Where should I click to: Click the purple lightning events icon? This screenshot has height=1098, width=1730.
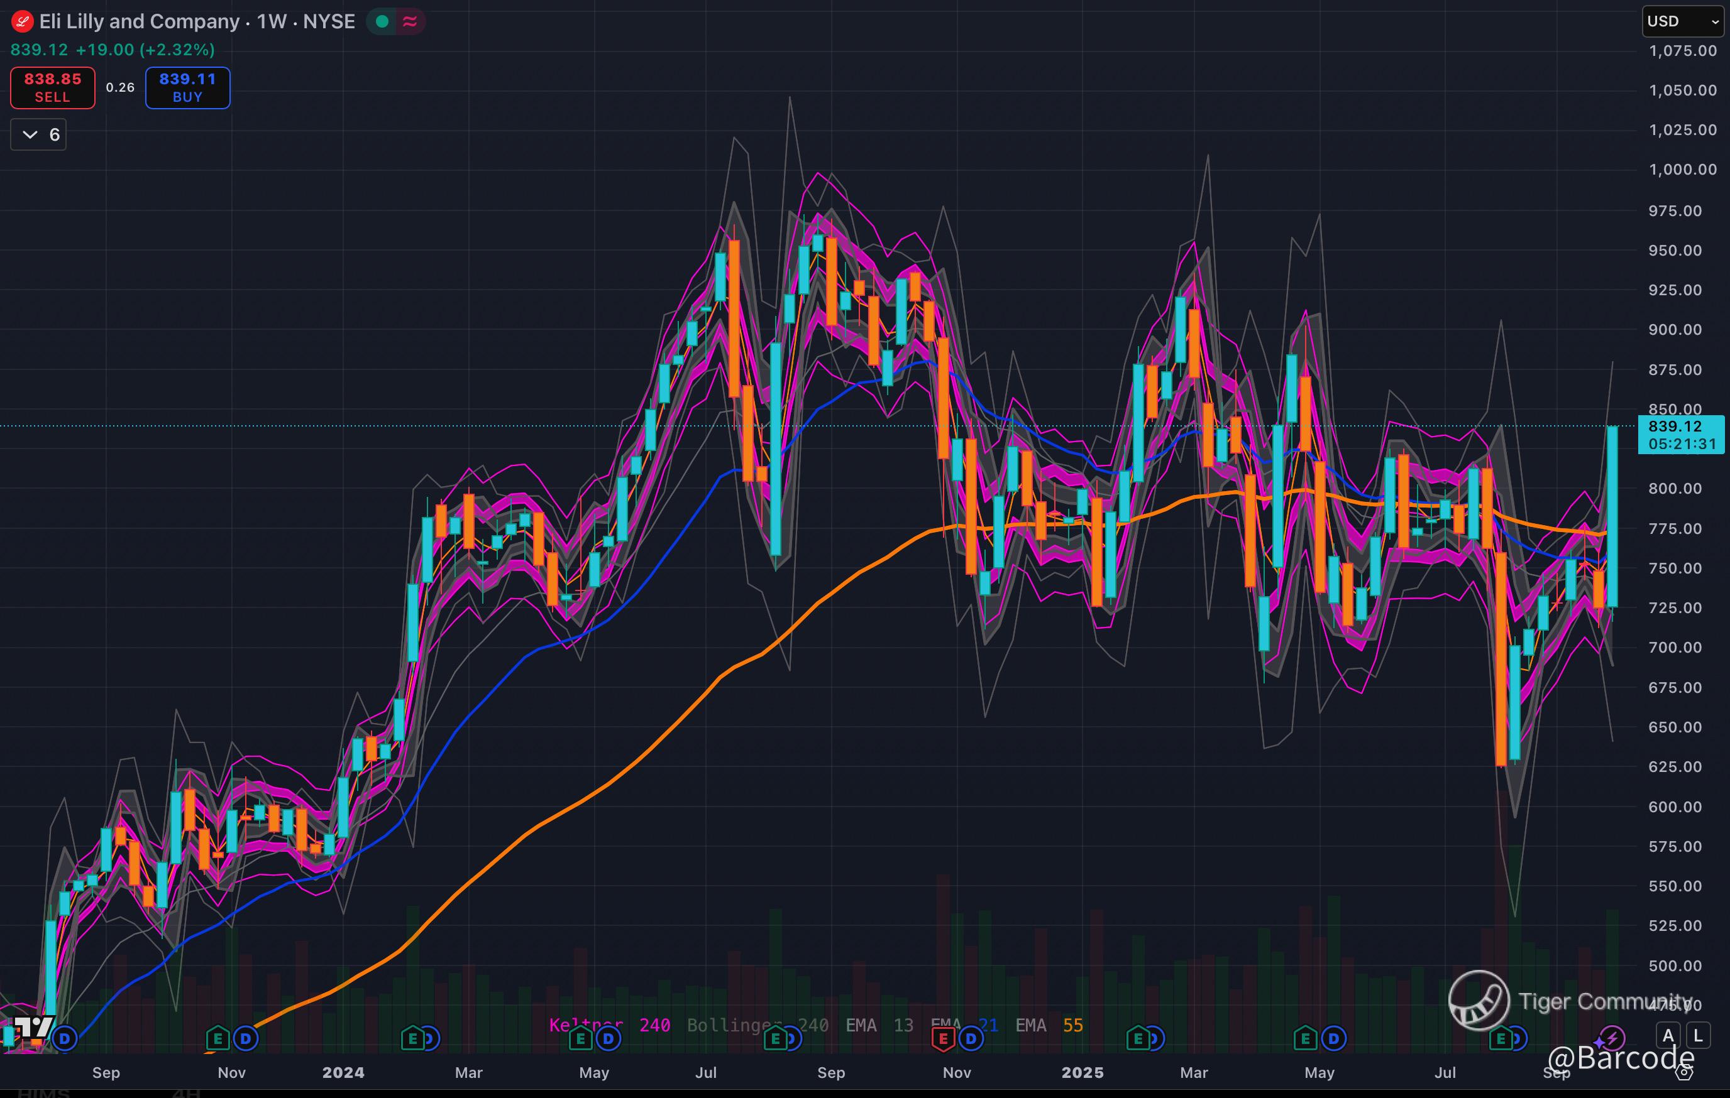point(1612,1038)
